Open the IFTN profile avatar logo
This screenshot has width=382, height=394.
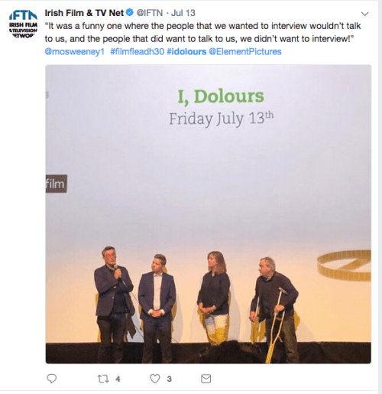pyautogui.click(x=23, y=24)
